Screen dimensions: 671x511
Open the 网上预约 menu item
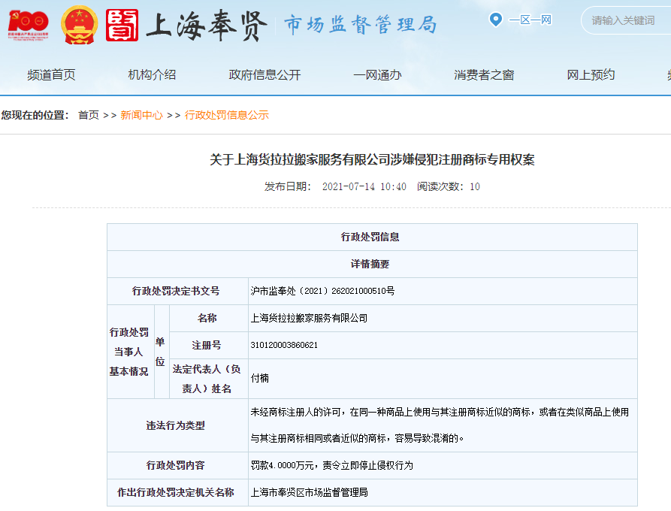(591, 75)
